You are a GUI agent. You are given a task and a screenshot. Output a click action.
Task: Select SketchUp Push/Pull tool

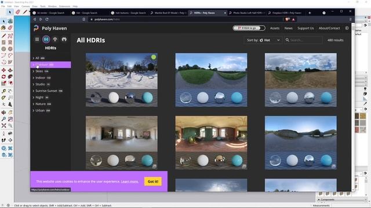[10, 70]
